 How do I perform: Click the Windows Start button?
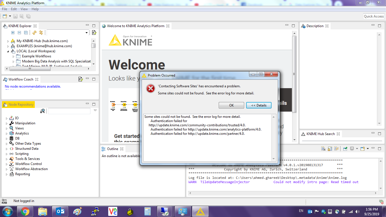pyautogui.click(x=8, y=211)
